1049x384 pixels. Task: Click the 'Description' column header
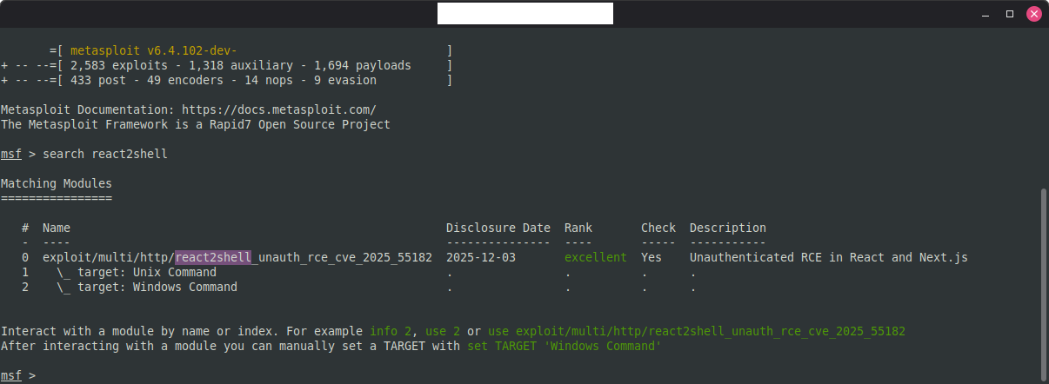pyautogui.click(x=728, y=228)
